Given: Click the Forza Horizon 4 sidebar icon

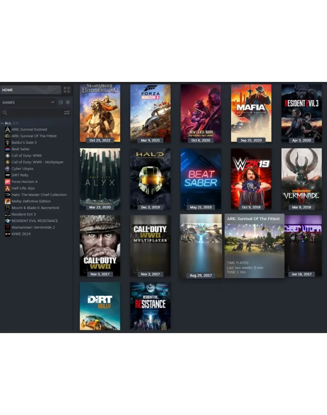Looking at the screenshot, I should [8, 182].
